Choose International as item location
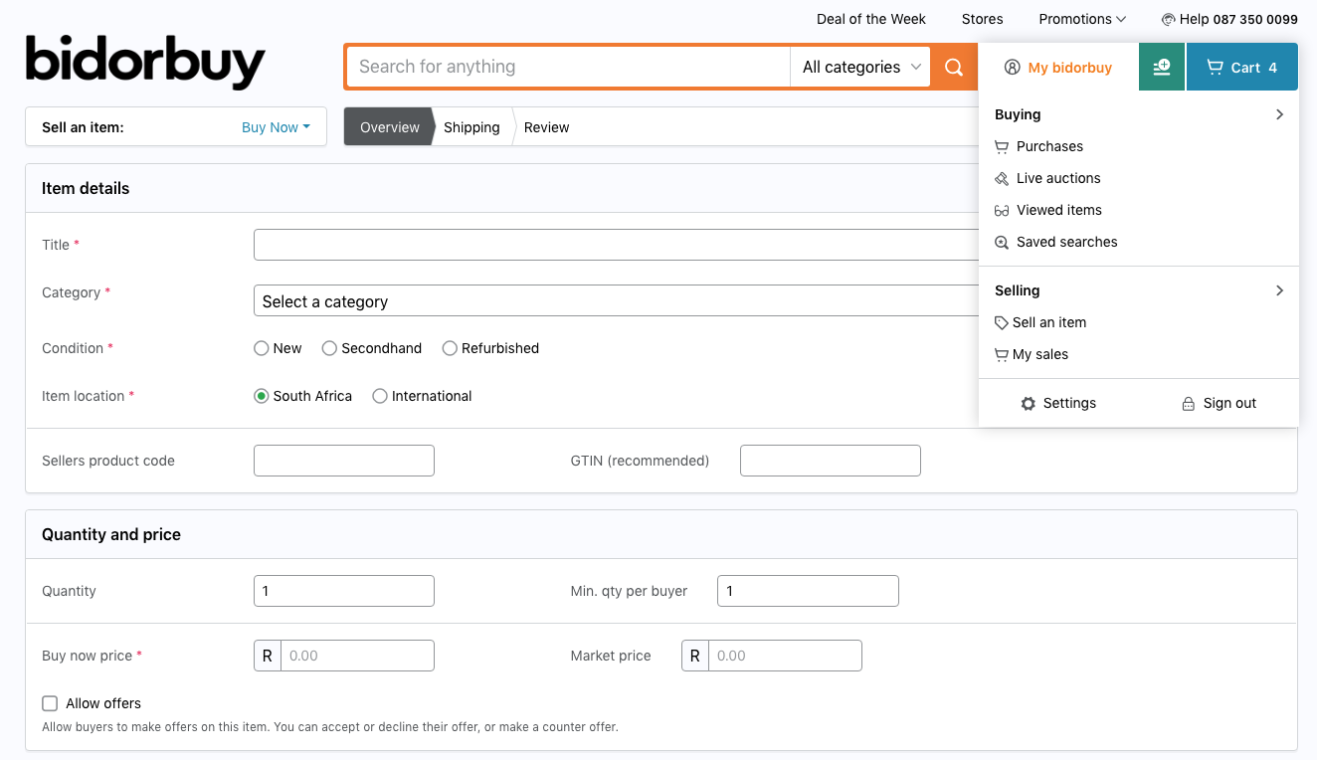Viewport: 1317px width, 760px height. pyautogui.click(x=380, y=396)
